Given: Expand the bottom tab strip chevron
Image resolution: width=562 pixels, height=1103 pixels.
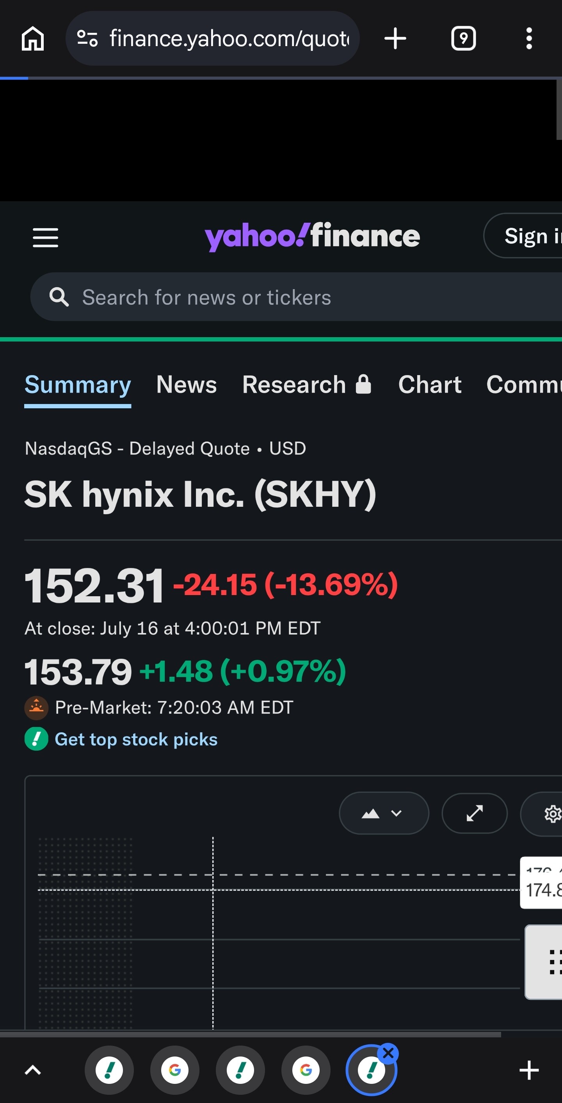Looking at the screenshot, I should pyautogui.click(x=33, y=1071).
